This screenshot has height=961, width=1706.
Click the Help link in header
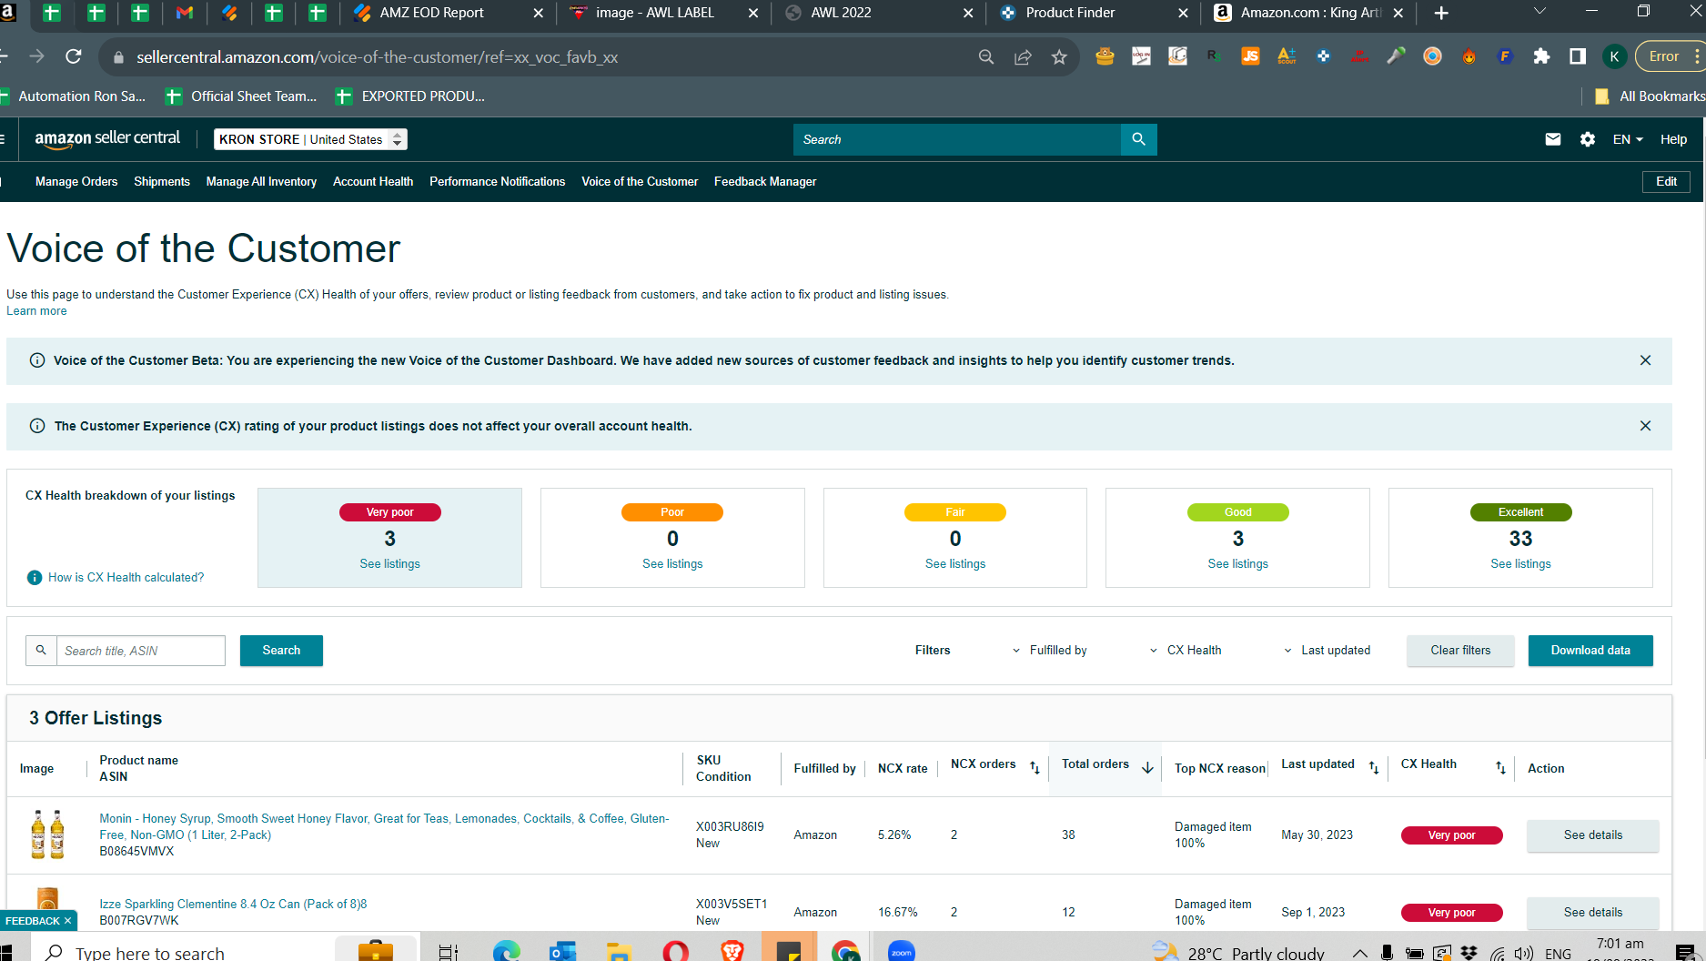(x=1673, y=139)
